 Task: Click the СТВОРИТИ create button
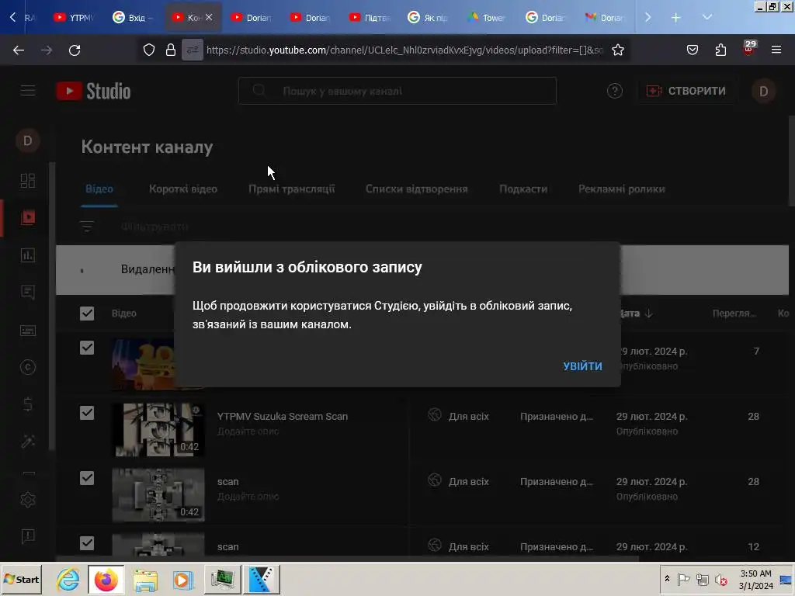pos(686,91)
